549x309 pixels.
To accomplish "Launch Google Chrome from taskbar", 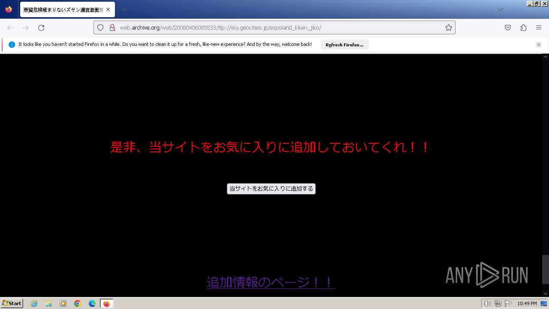I will tap(78, 303).
